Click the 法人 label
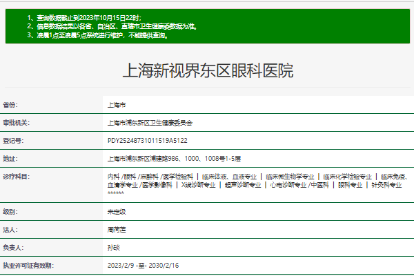 point(10,230)
